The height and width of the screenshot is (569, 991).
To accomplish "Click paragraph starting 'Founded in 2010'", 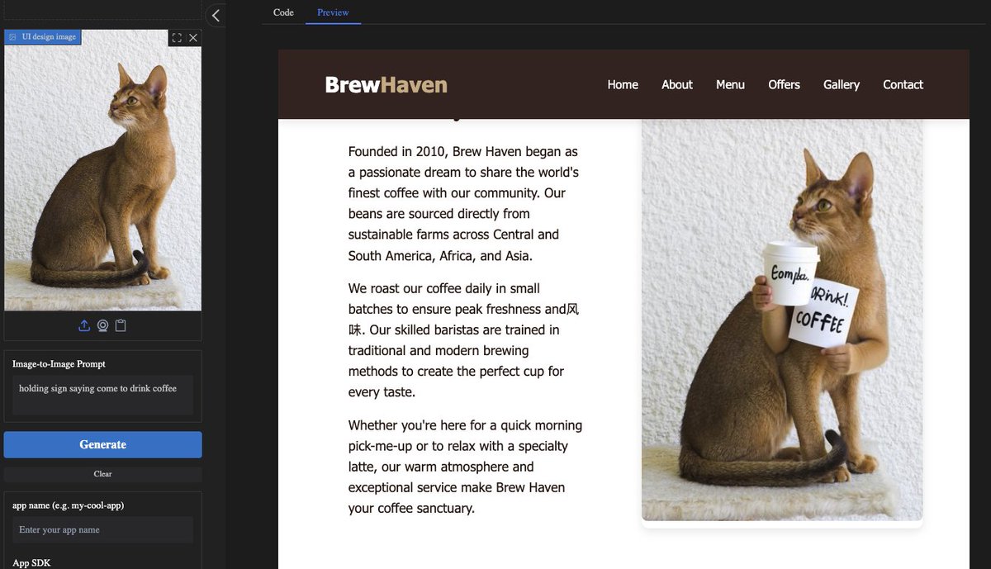I will (x=464, y=203).
